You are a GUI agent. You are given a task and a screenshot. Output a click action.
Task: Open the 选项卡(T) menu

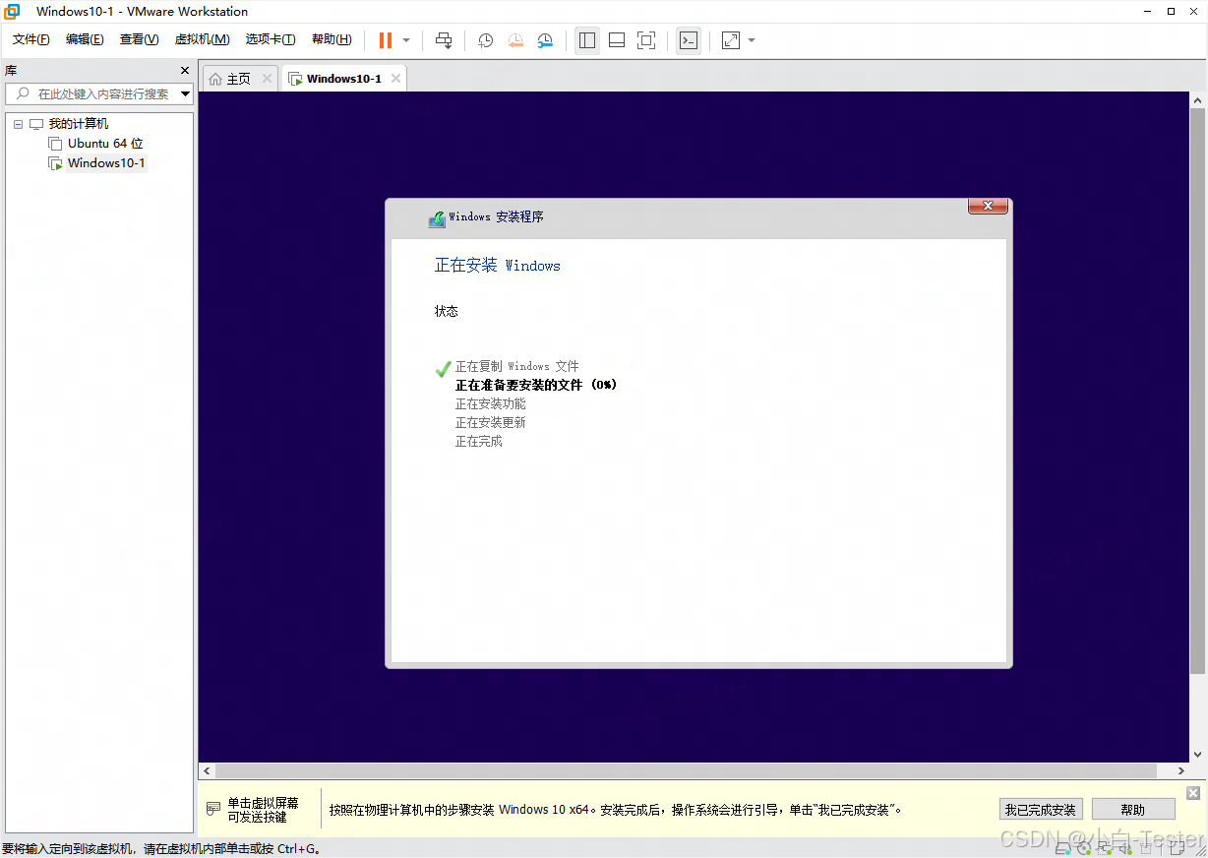click(271, 39)
